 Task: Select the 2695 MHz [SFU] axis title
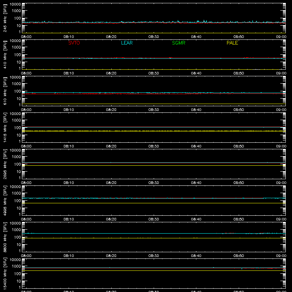click(x=5, y=164)
